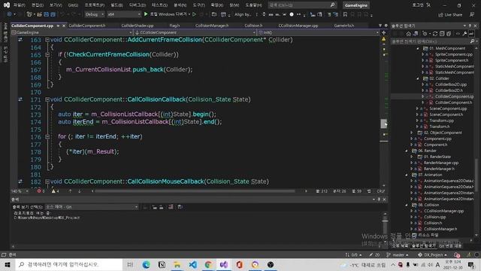Screen dimensions: 481x271
Task: Click the bookmark icon in the toolbar
Action: click(x=345, y=14)
